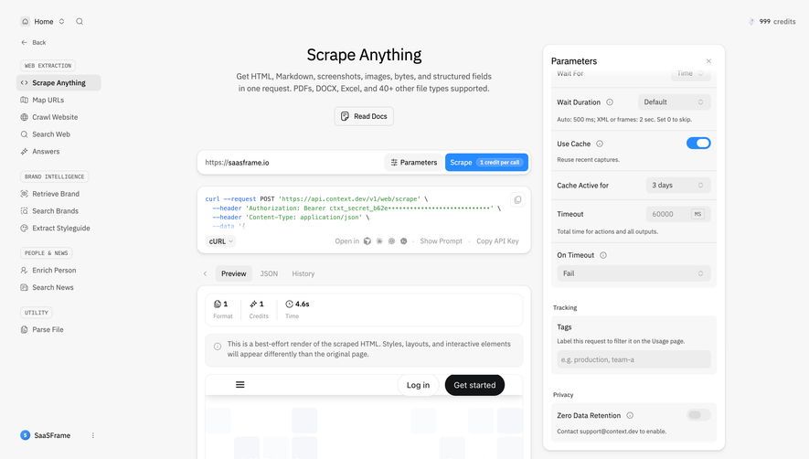This screenshot has width=809, height=459.
Task: Click the first Open in app icon
Action: click(367, 241)
